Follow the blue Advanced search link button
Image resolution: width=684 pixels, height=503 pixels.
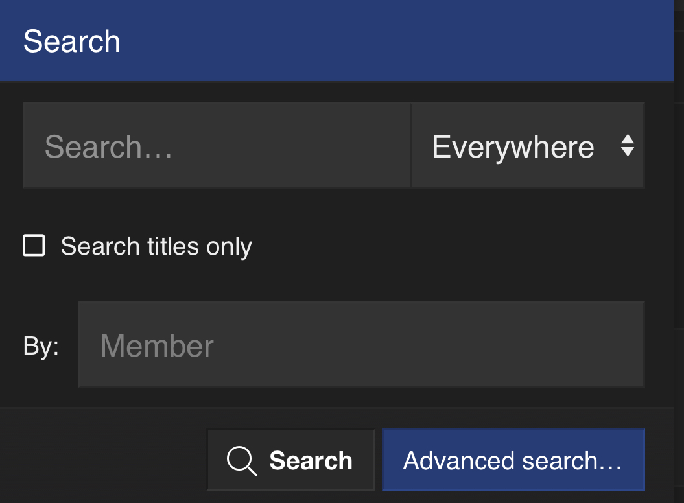click(x=513, y=460)
